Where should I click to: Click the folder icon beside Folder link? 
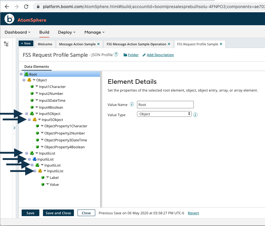coord(125,55)
